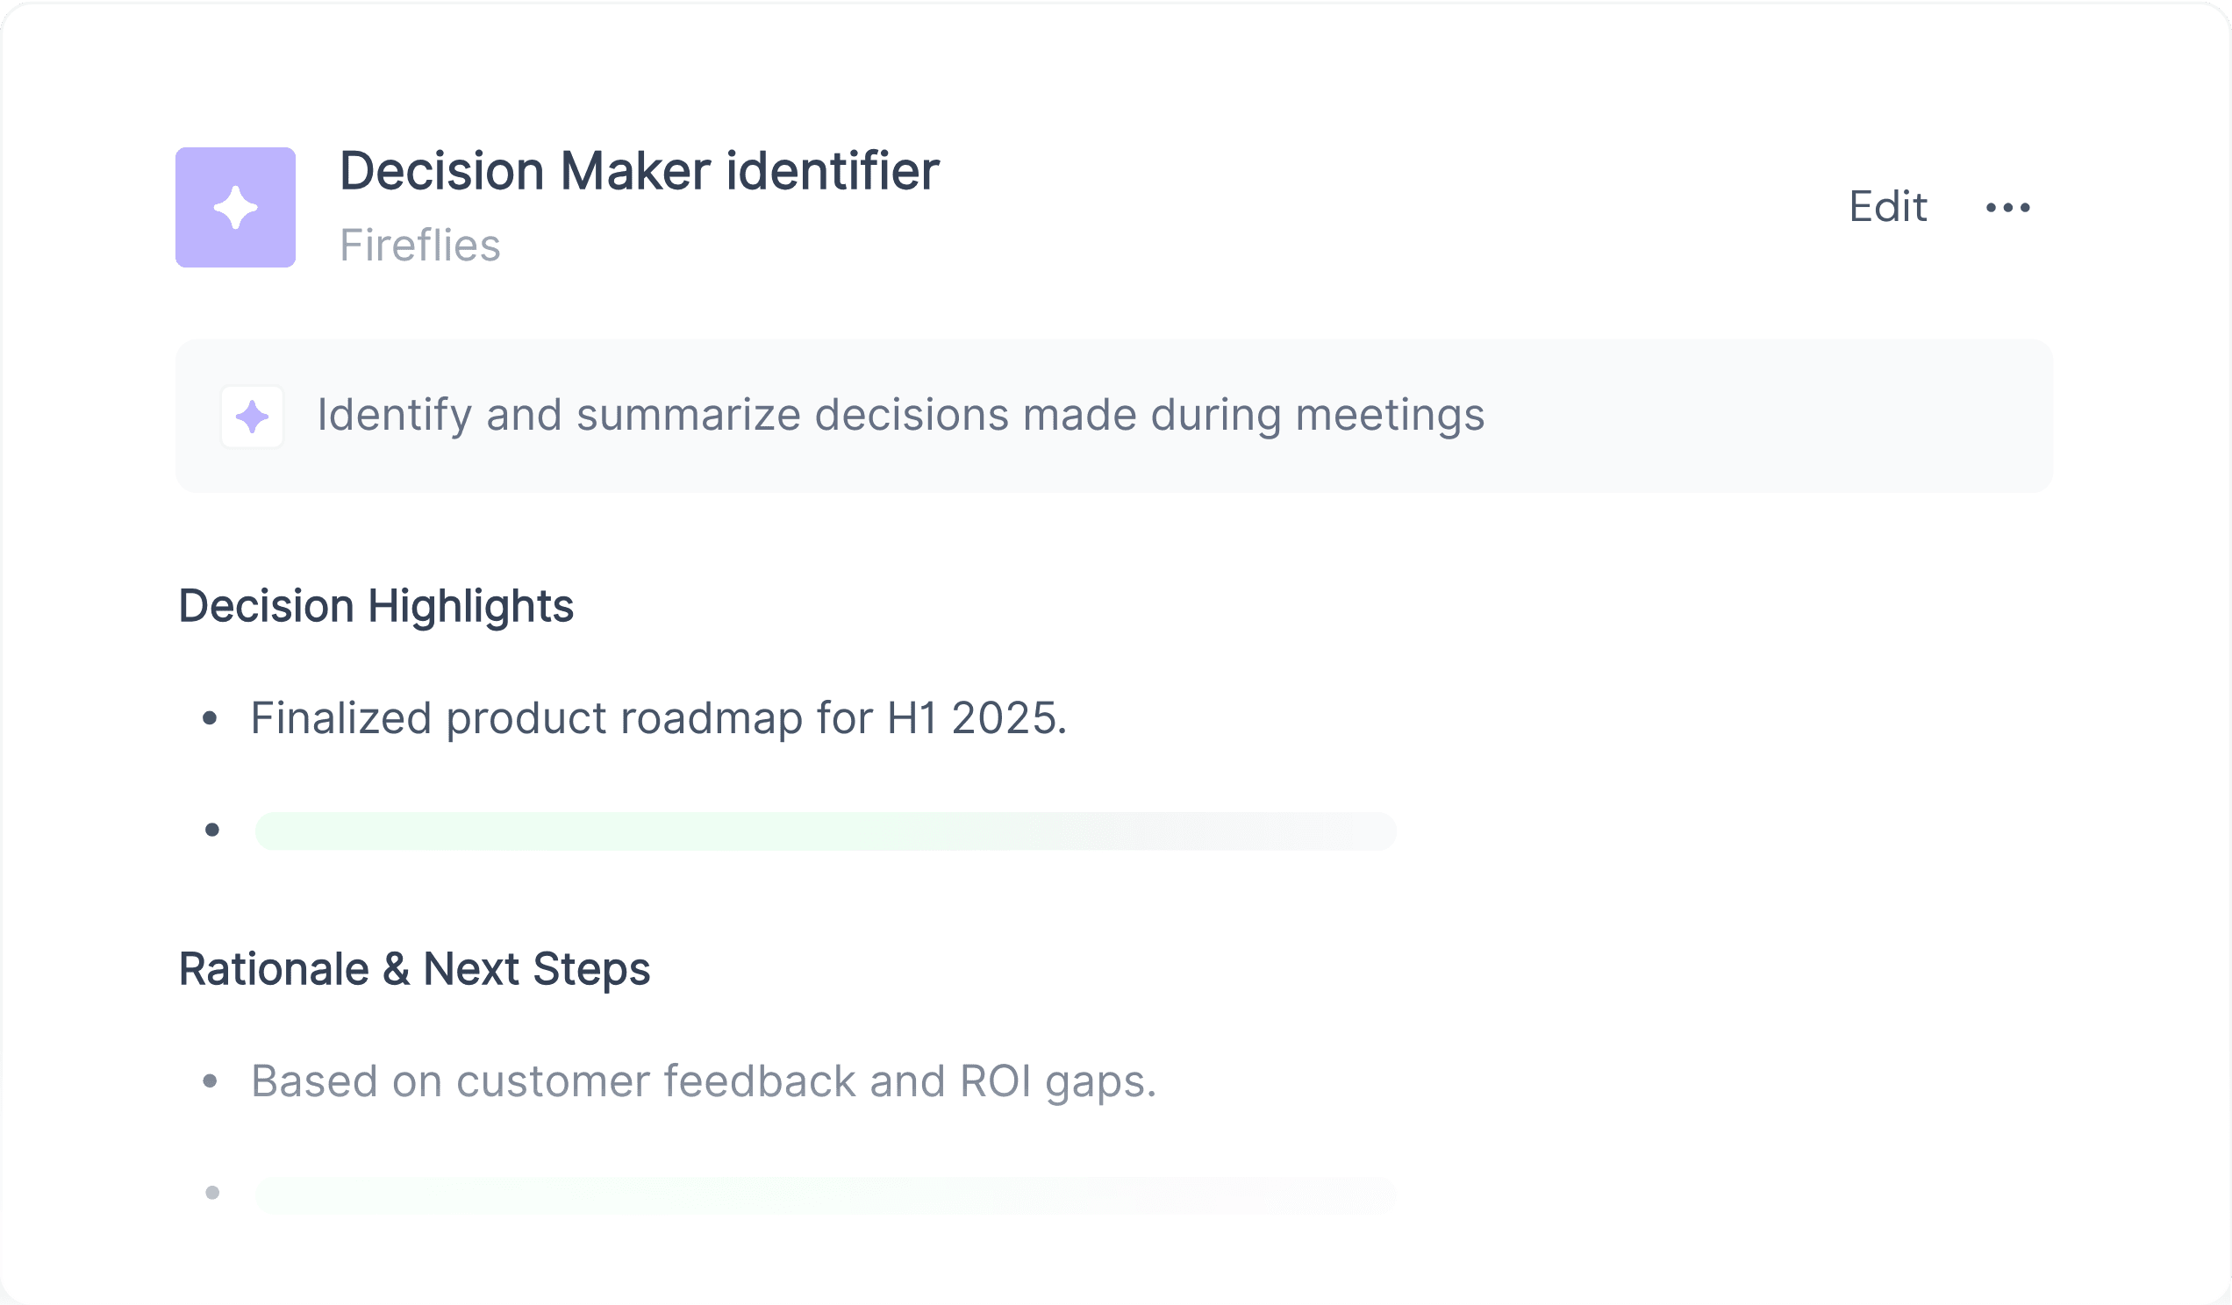The width and height of the screenshot is (2232, 1305).
Task: Click "Finalized product roadmap for H1 2025" item
Action: coord(658,718)
